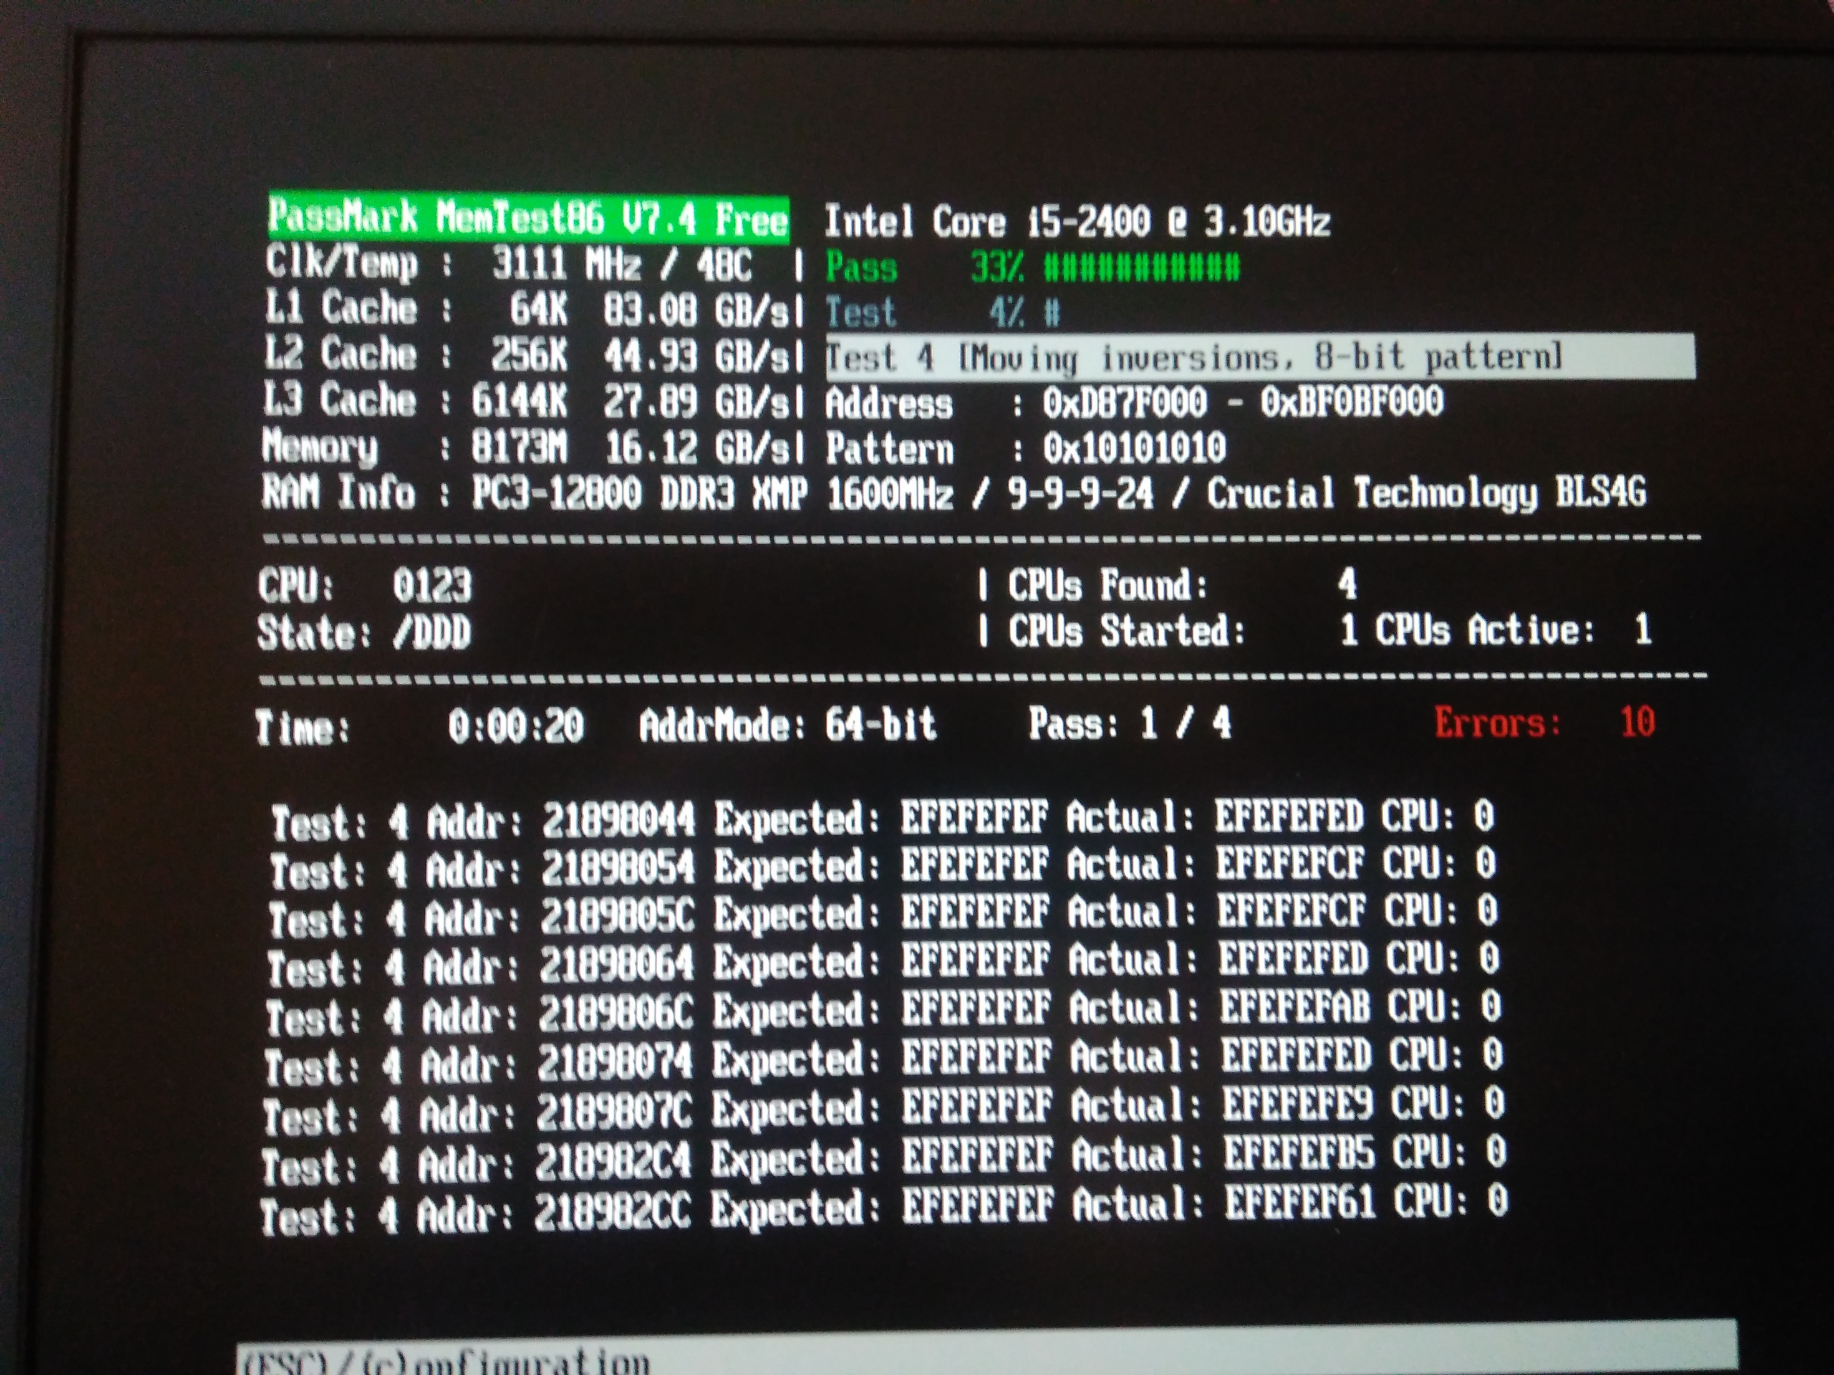Click the CPUs Found: 4 entry
Viewport: 1834px width, 1375px height.
coord(1182,585)
